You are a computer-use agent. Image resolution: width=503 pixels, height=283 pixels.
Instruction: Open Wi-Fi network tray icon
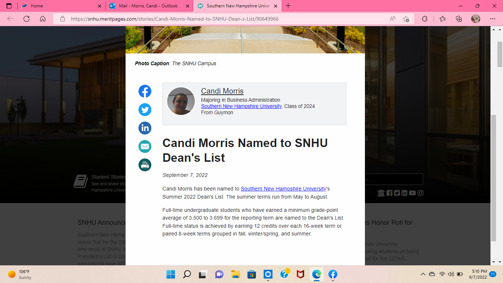(442, 274)
